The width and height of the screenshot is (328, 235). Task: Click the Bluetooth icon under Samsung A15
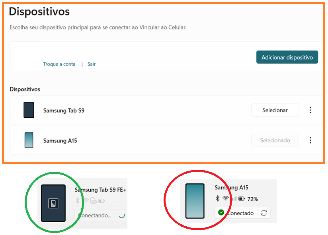[218, 198]
